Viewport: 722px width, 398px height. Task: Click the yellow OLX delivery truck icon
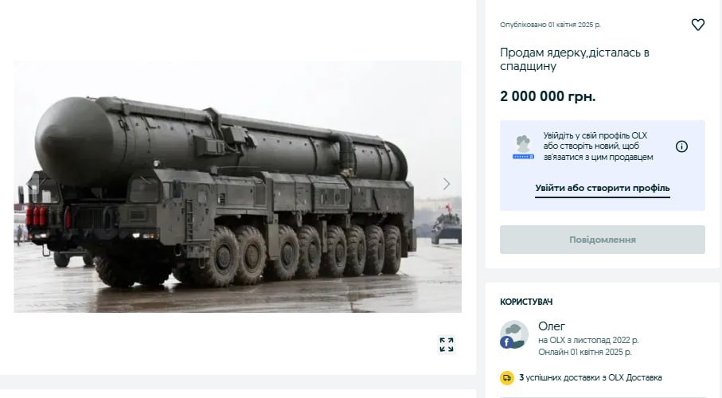coord(507,378)
